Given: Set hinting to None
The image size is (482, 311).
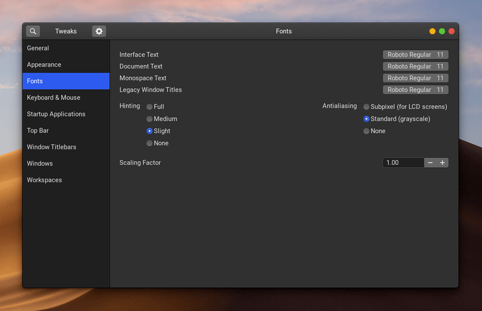Looking at the screenshot, I should (149, 143).
